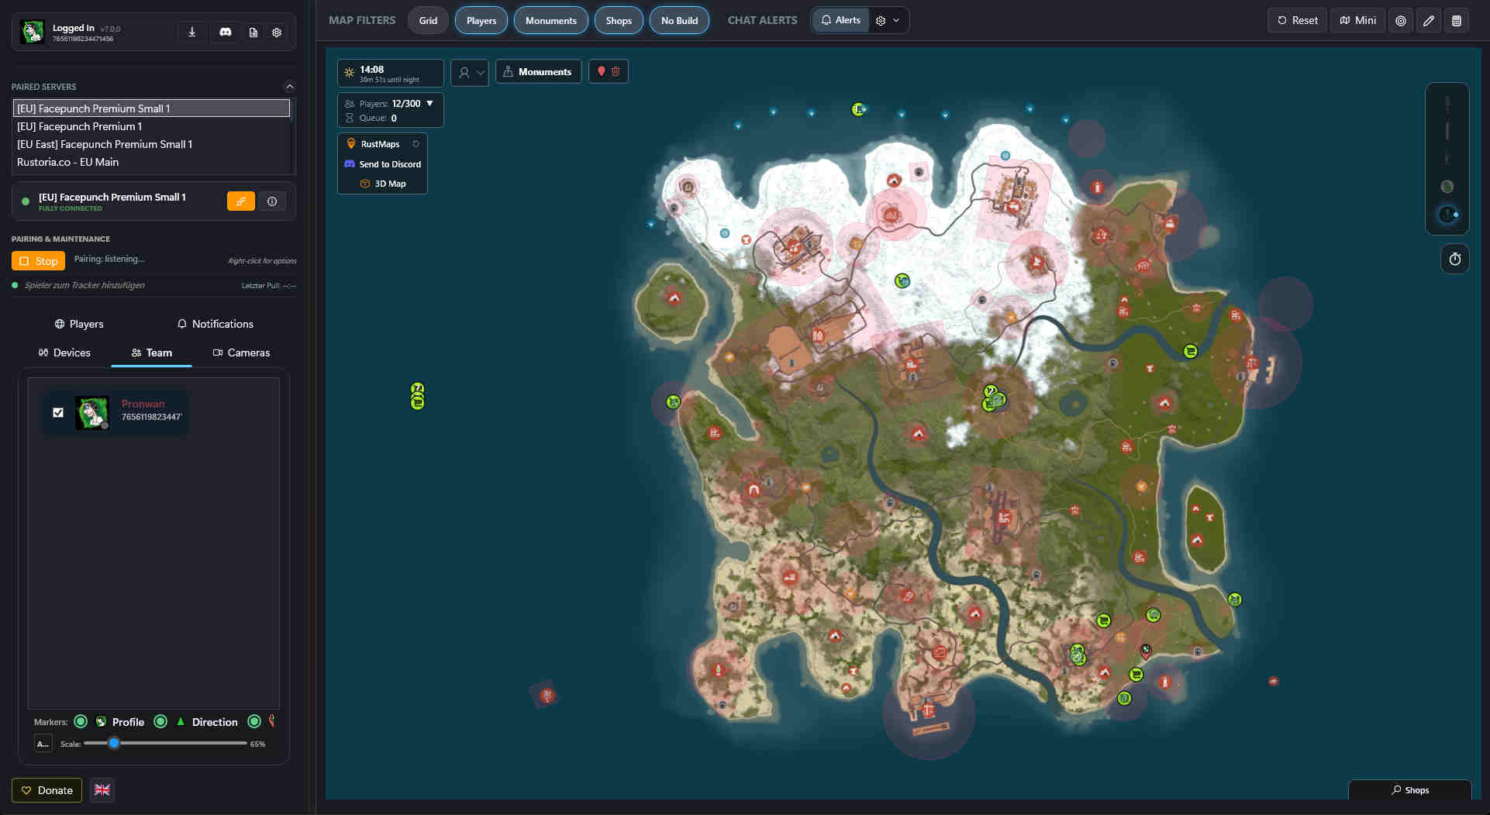Open settings gear beside the Logged In account
This screenshot has width=1490, height=815.
(277, 33)
